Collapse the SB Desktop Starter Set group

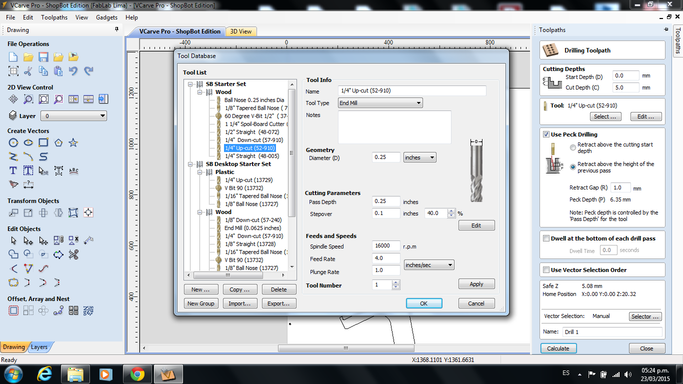click(190, 164)
